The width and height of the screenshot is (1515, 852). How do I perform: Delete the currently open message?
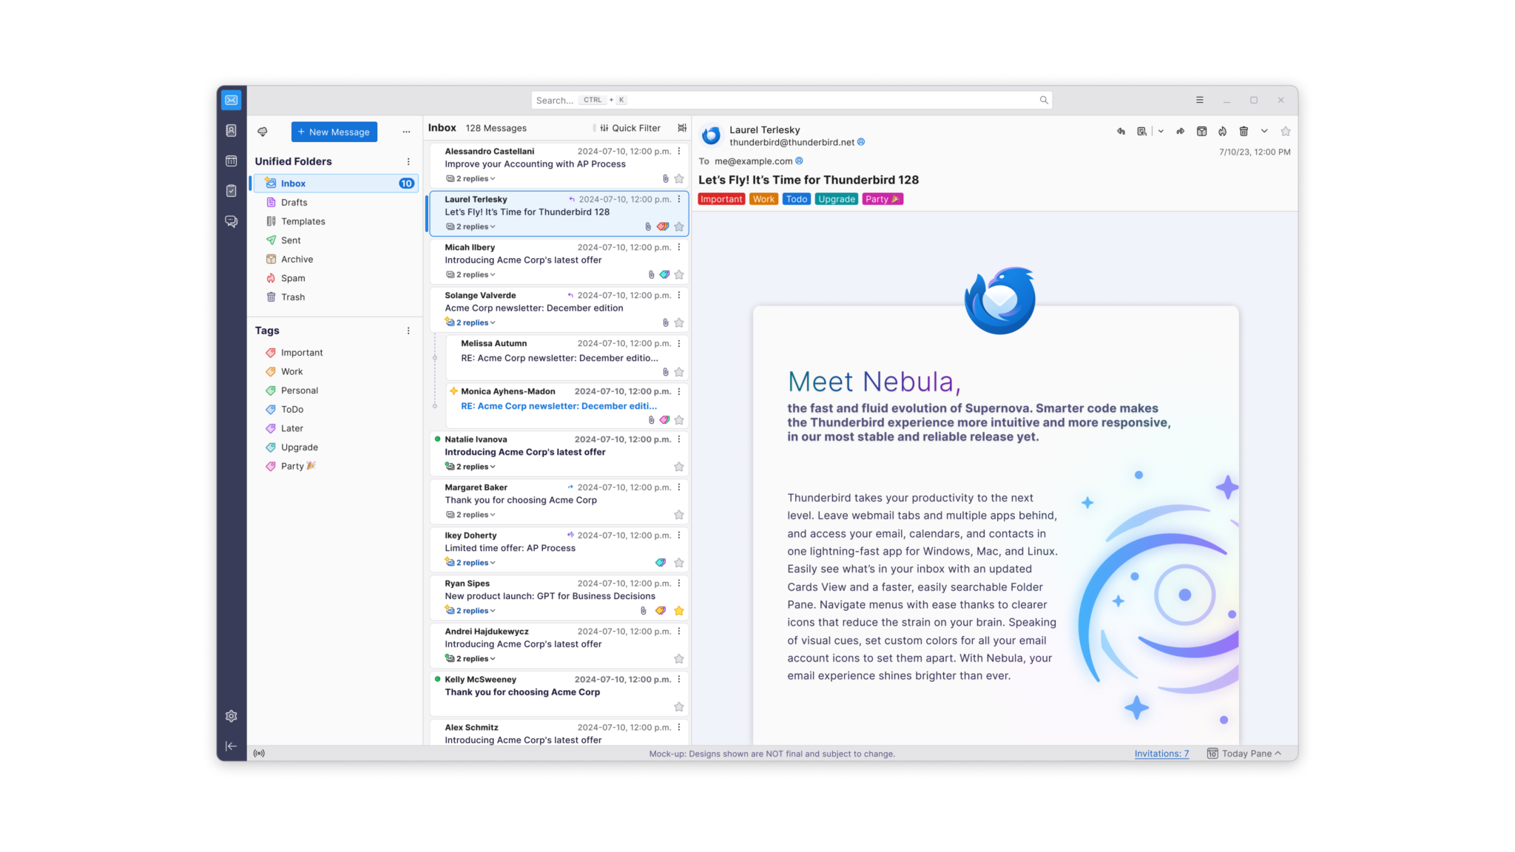[x=1244, y=131]
